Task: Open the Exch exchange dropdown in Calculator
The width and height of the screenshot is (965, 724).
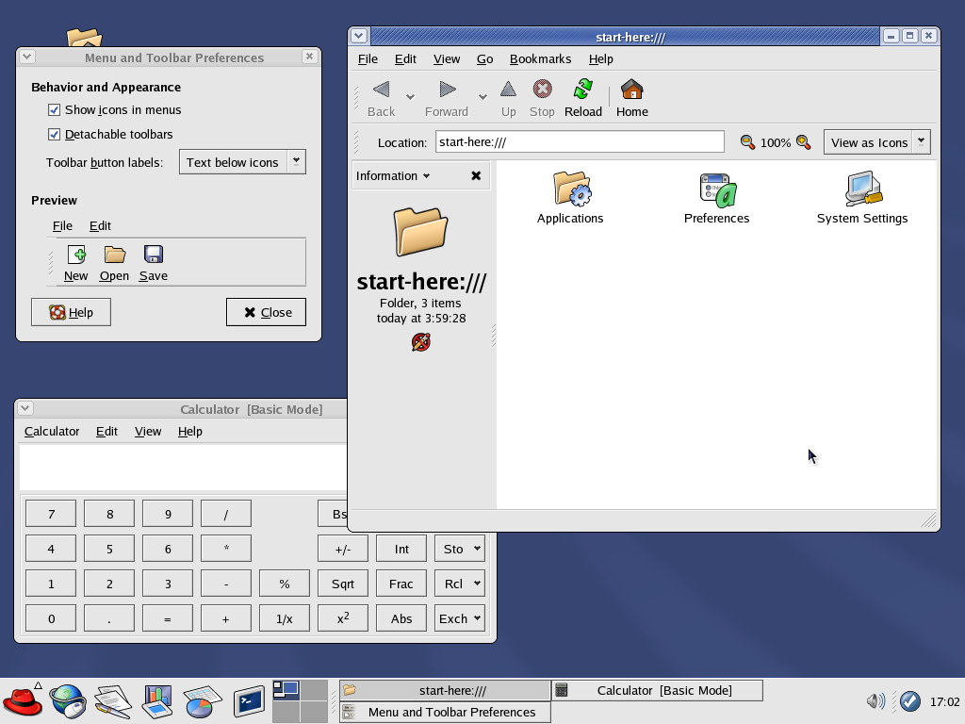Action: pos(460,618)
